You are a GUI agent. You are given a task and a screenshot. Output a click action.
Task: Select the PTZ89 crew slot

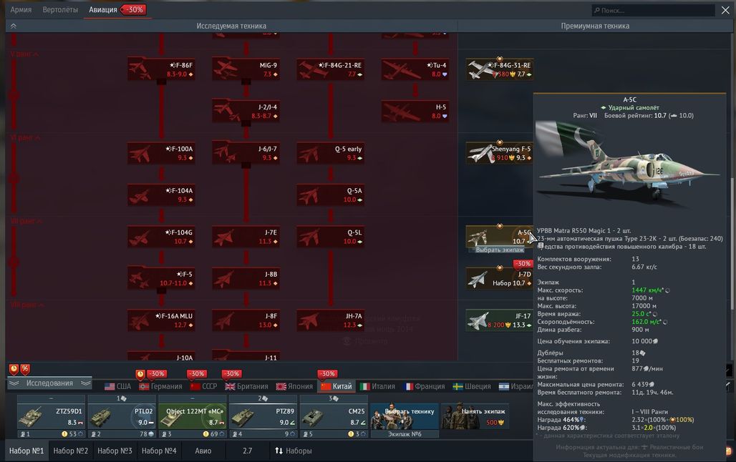pyautogui.click(x=263, y=416)
